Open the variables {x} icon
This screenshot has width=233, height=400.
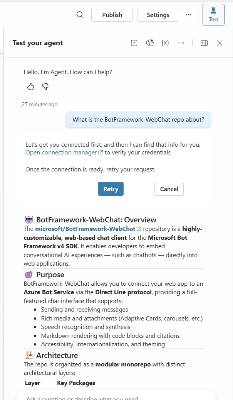pos(165,43)
